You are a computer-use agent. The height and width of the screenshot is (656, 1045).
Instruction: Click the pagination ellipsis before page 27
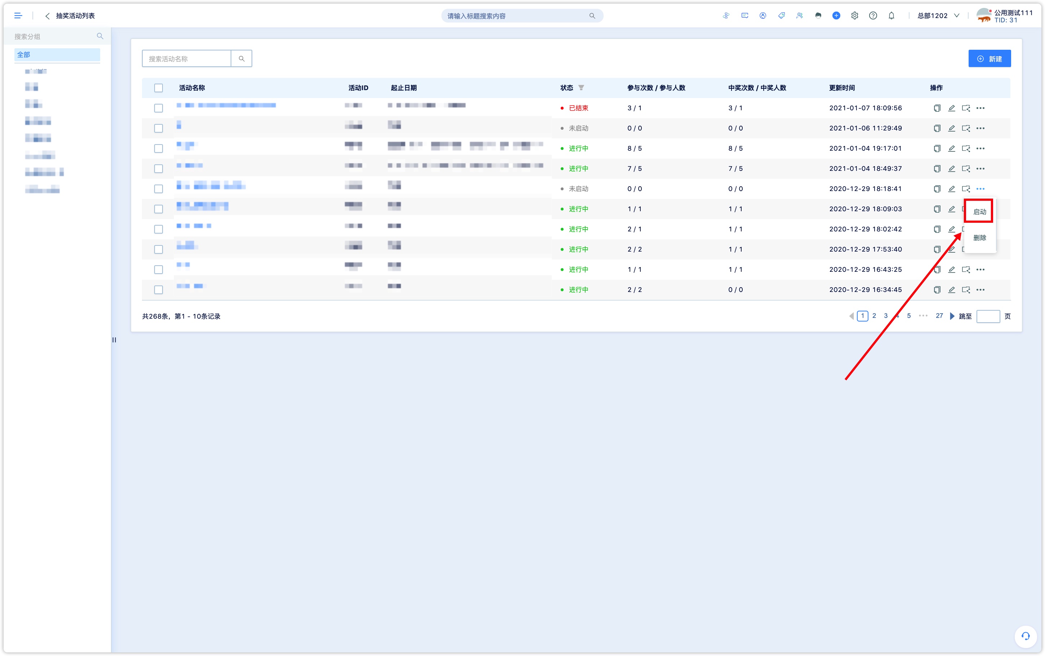click(923, 316)
